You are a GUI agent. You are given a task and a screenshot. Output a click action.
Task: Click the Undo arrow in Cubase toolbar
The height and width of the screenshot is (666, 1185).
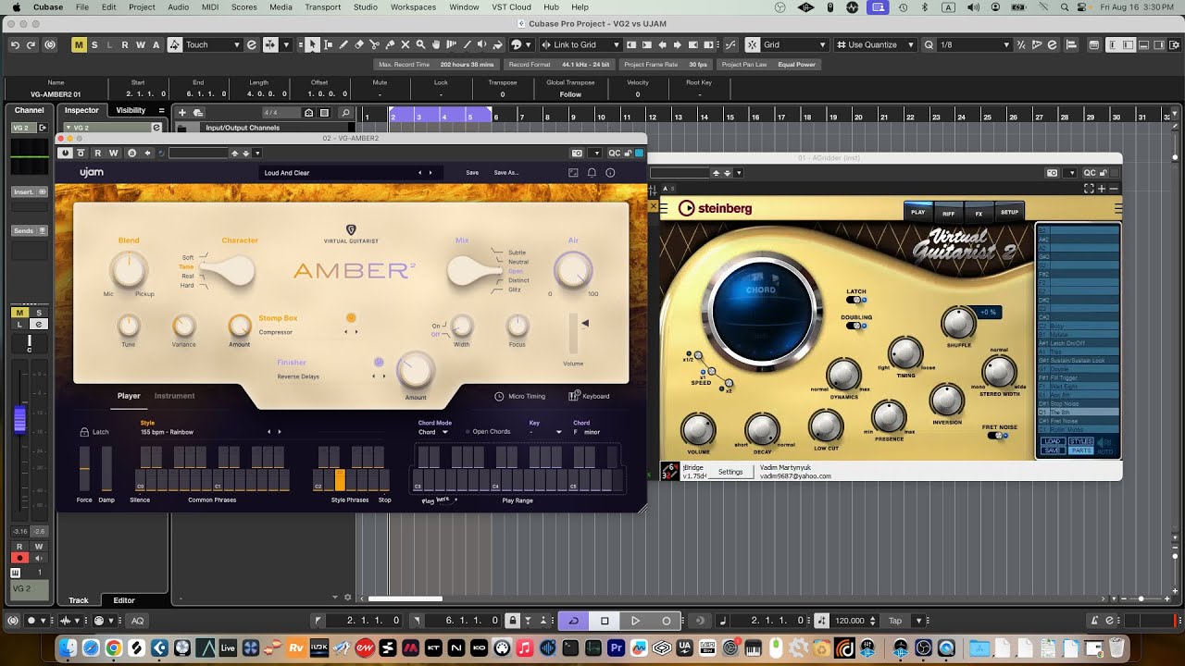pos(15,44)
